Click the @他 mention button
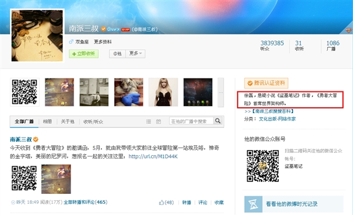 pyautogui.click(x=117, y=53)
